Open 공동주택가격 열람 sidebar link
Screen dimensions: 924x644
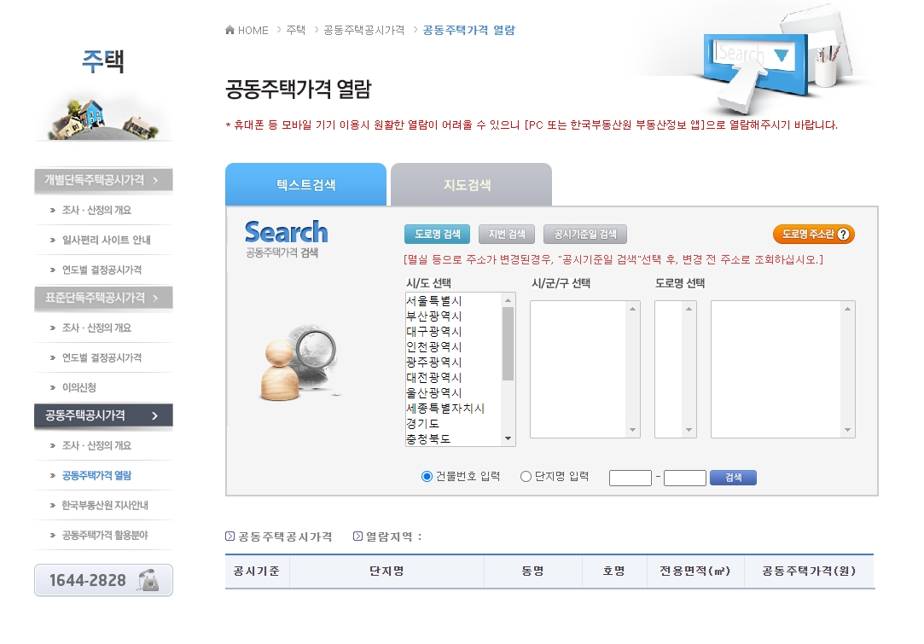point(96,475)
